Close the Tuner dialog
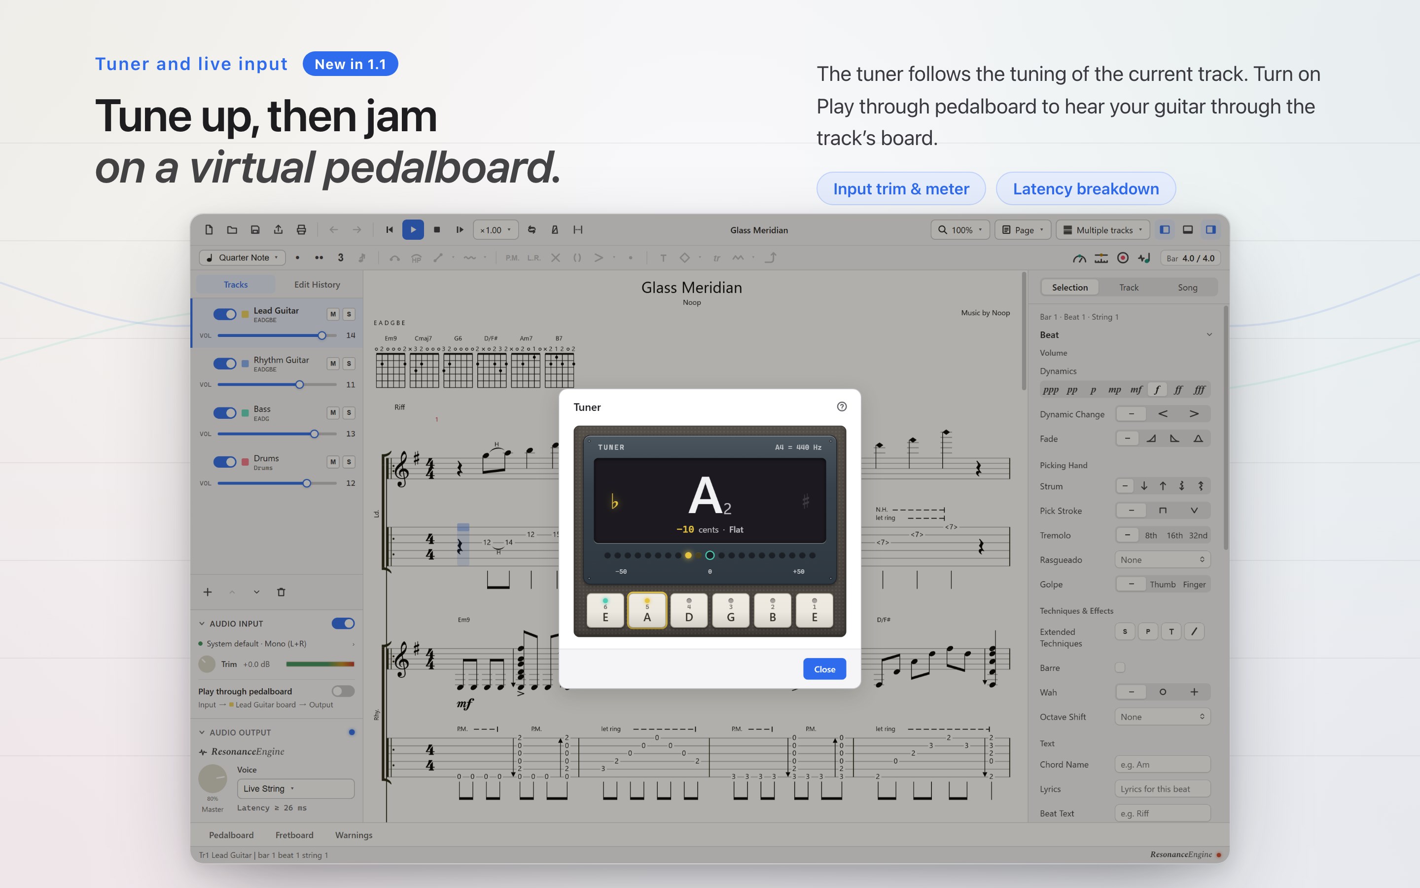 (824, 669)
